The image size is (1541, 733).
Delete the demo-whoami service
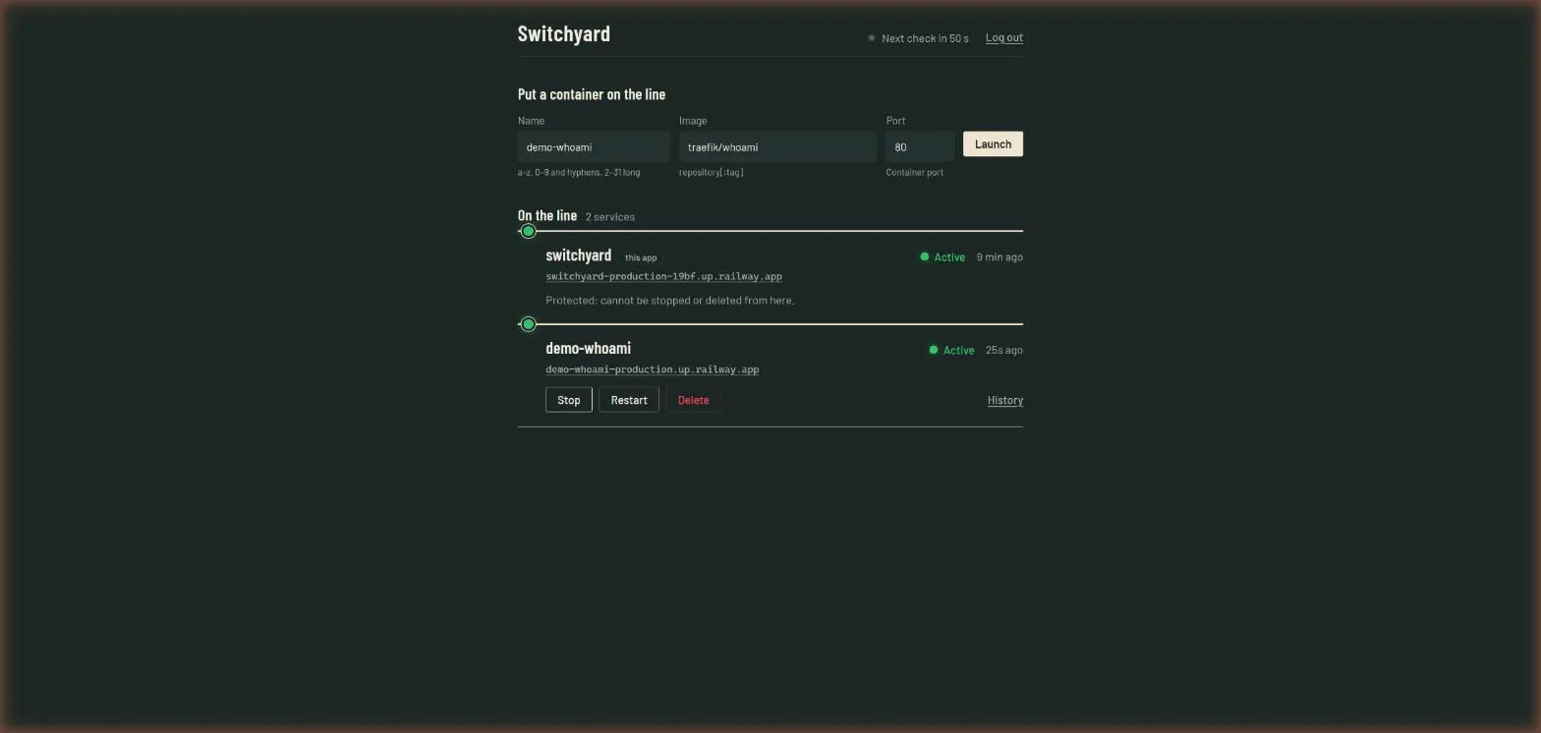pos(693,400)
